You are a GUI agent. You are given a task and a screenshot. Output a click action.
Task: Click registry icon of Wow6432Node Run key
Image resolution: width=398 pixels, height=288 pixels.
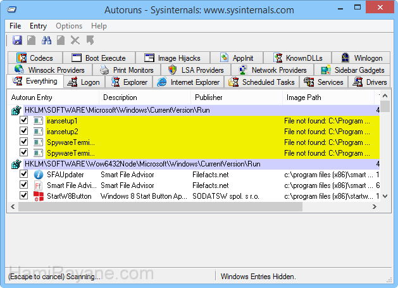(x=16, y=164)
